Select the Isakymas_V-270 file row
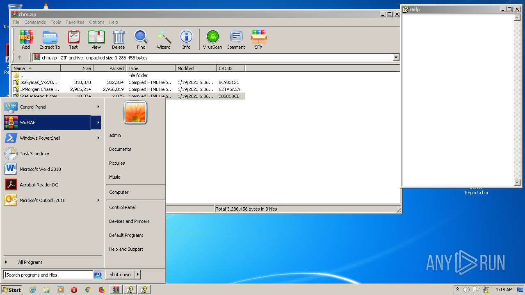Viewport: 525px width, 295px height. 128,82
